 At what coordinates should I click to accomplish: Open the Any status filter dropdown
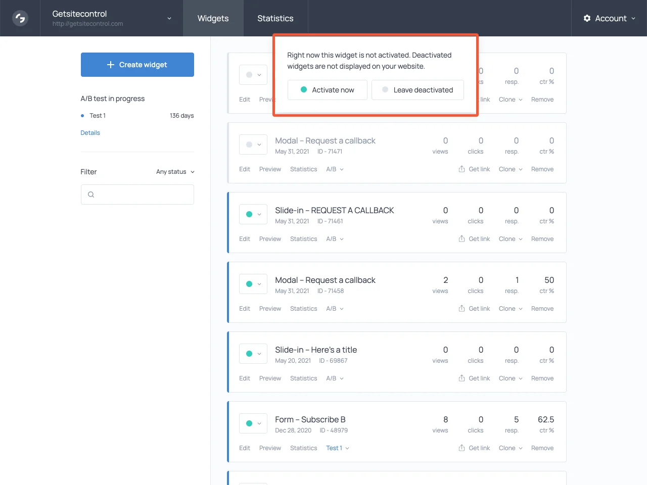(175, 172)
